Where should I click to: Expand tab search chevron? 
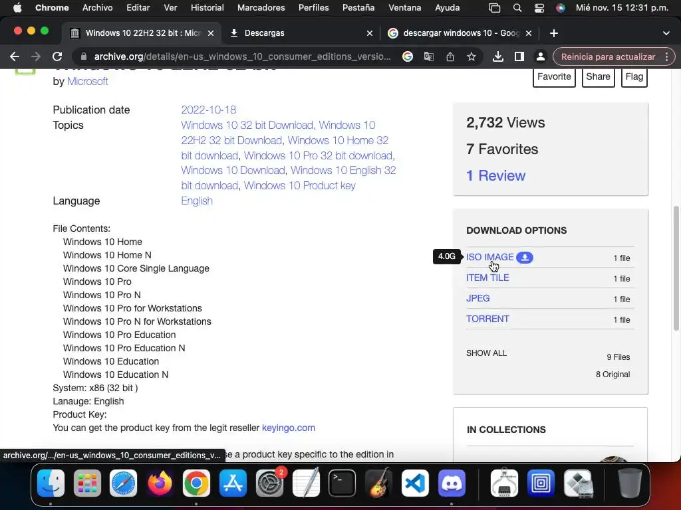pos(666,33)
